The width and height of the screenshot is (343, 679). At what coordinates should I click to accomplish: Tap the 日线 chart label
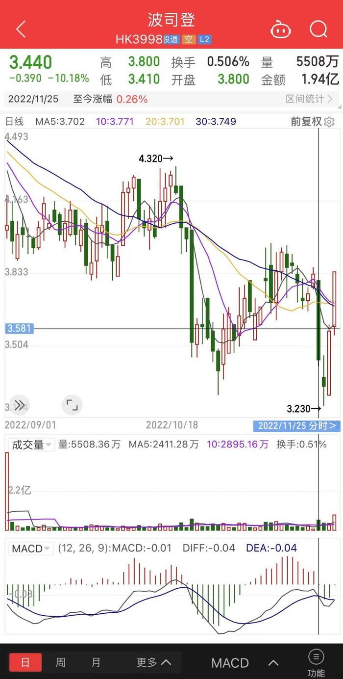(14, 122)
